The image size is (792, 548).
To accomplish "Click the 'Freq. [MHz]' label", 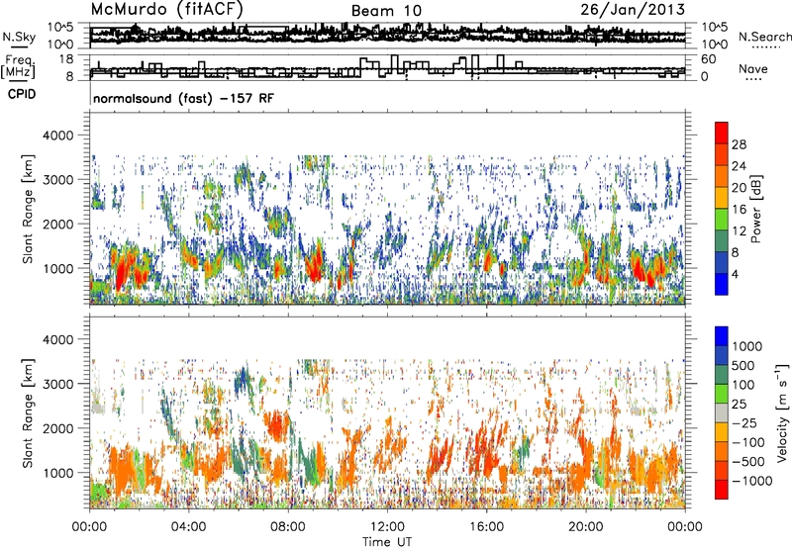I will (x=19, y=66).
